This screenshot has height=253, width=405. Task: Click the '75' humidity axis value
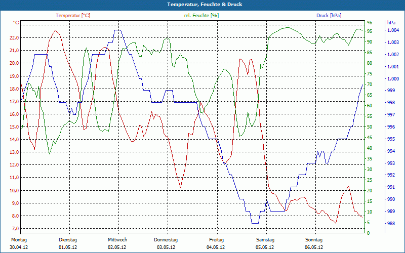[x=370, y=73]
